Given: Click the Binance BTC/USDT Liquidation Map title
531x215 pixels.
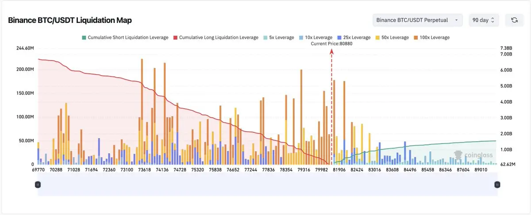Looking at the screenshot, I should pyautogui.click(x=70, y=20).
